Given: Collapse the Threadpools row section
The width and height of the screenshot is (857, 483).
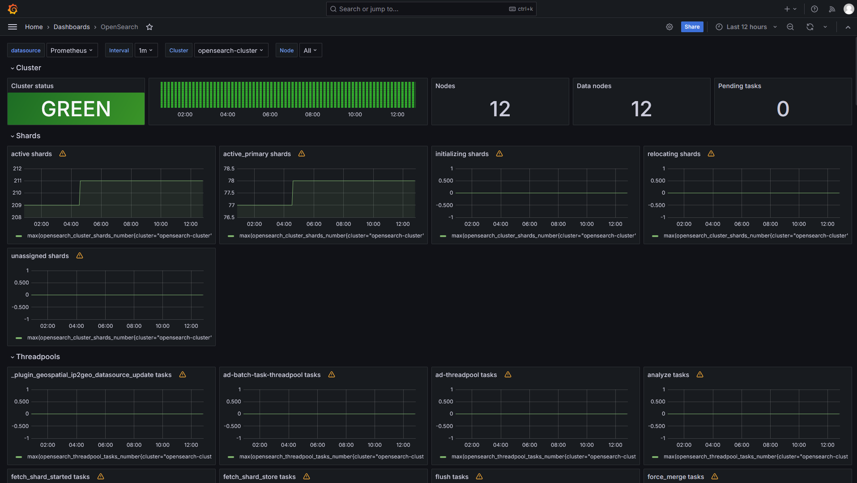Looking at the screenshot, I should (x=38, y=356).
